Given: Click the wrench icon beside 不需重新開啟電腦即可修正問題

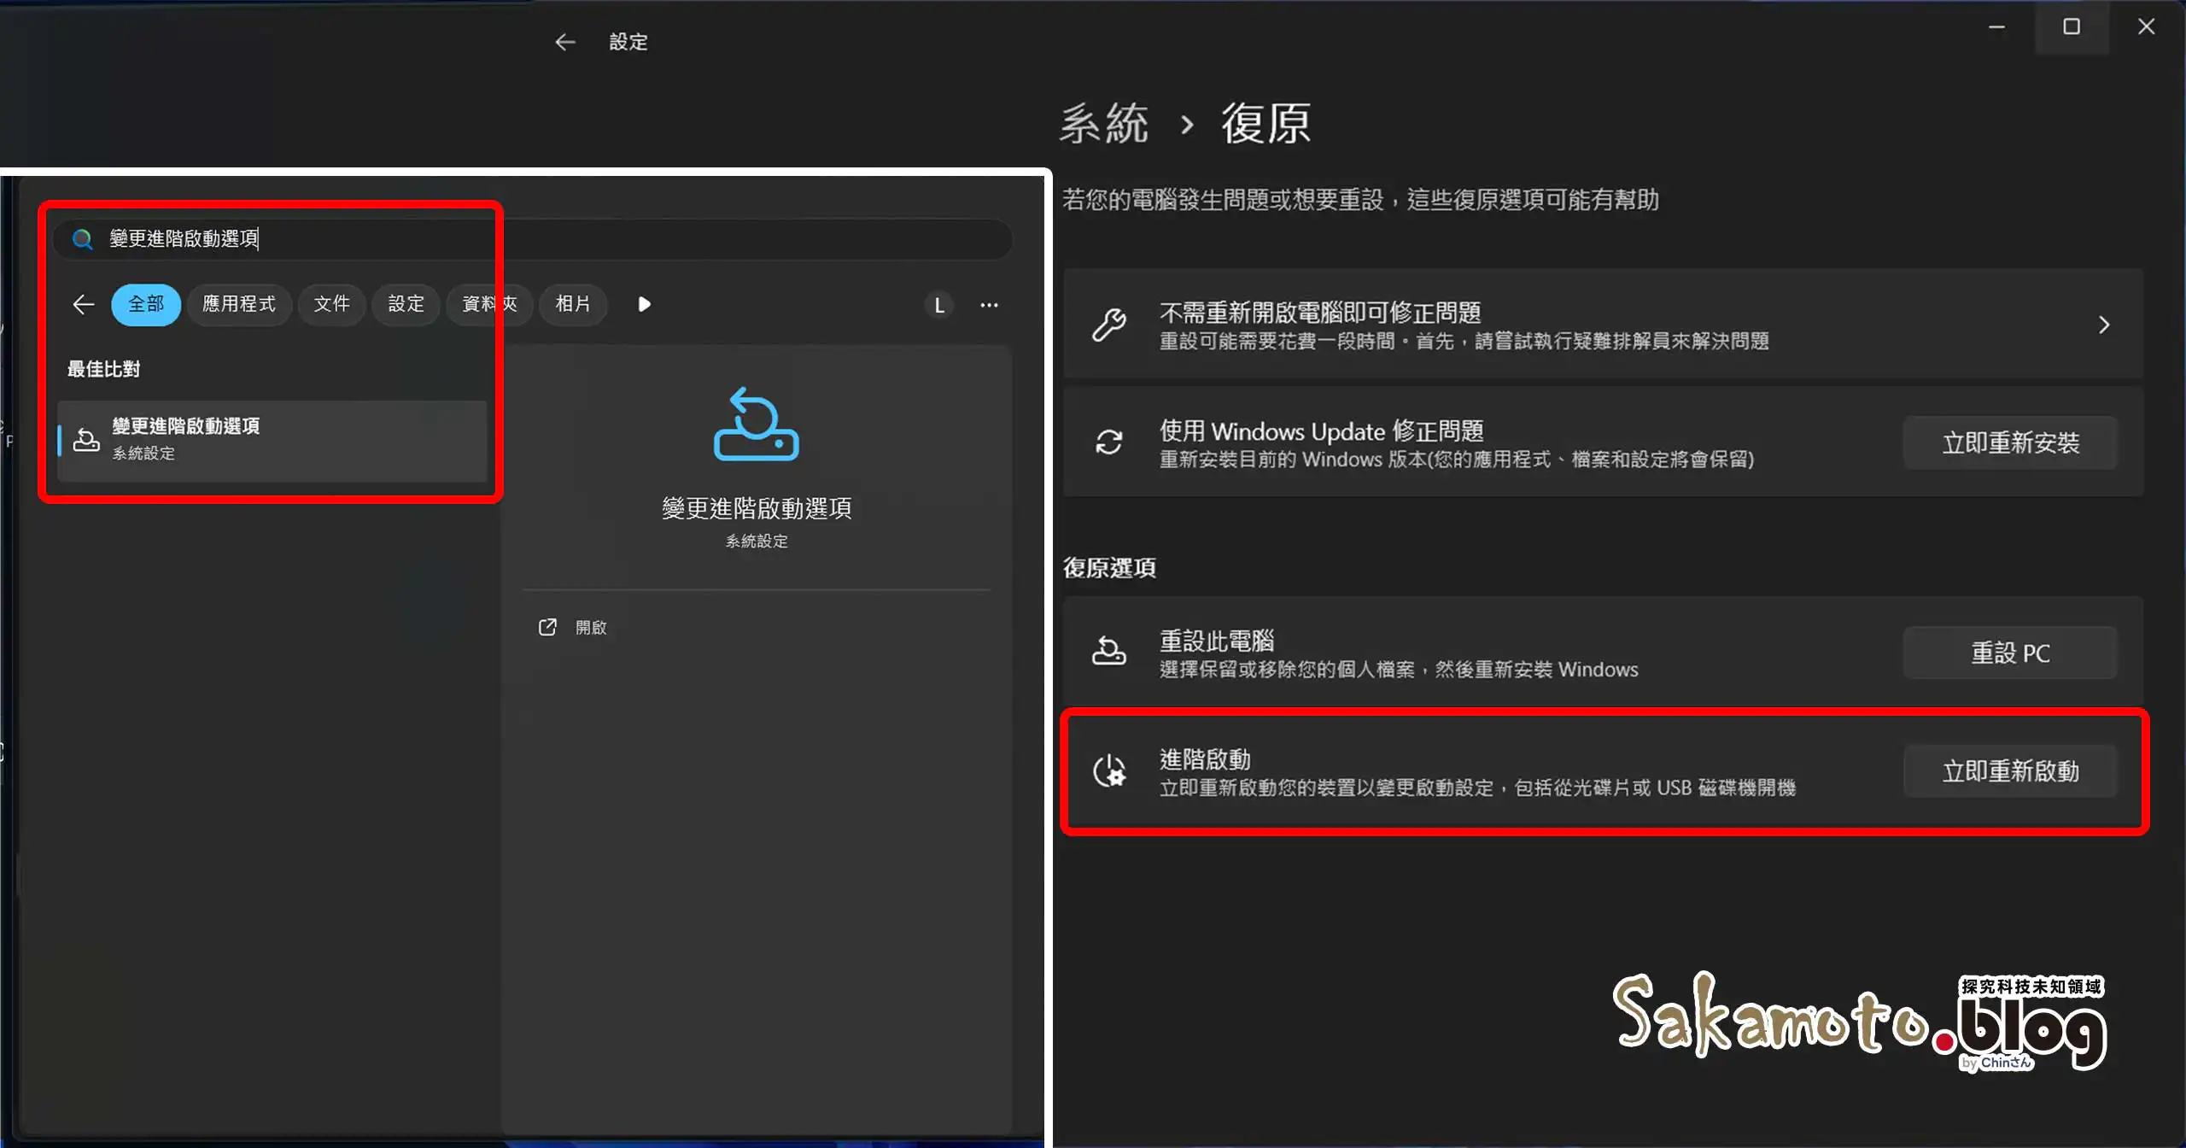Looking at the screenshot, I should pos(1109,325).
